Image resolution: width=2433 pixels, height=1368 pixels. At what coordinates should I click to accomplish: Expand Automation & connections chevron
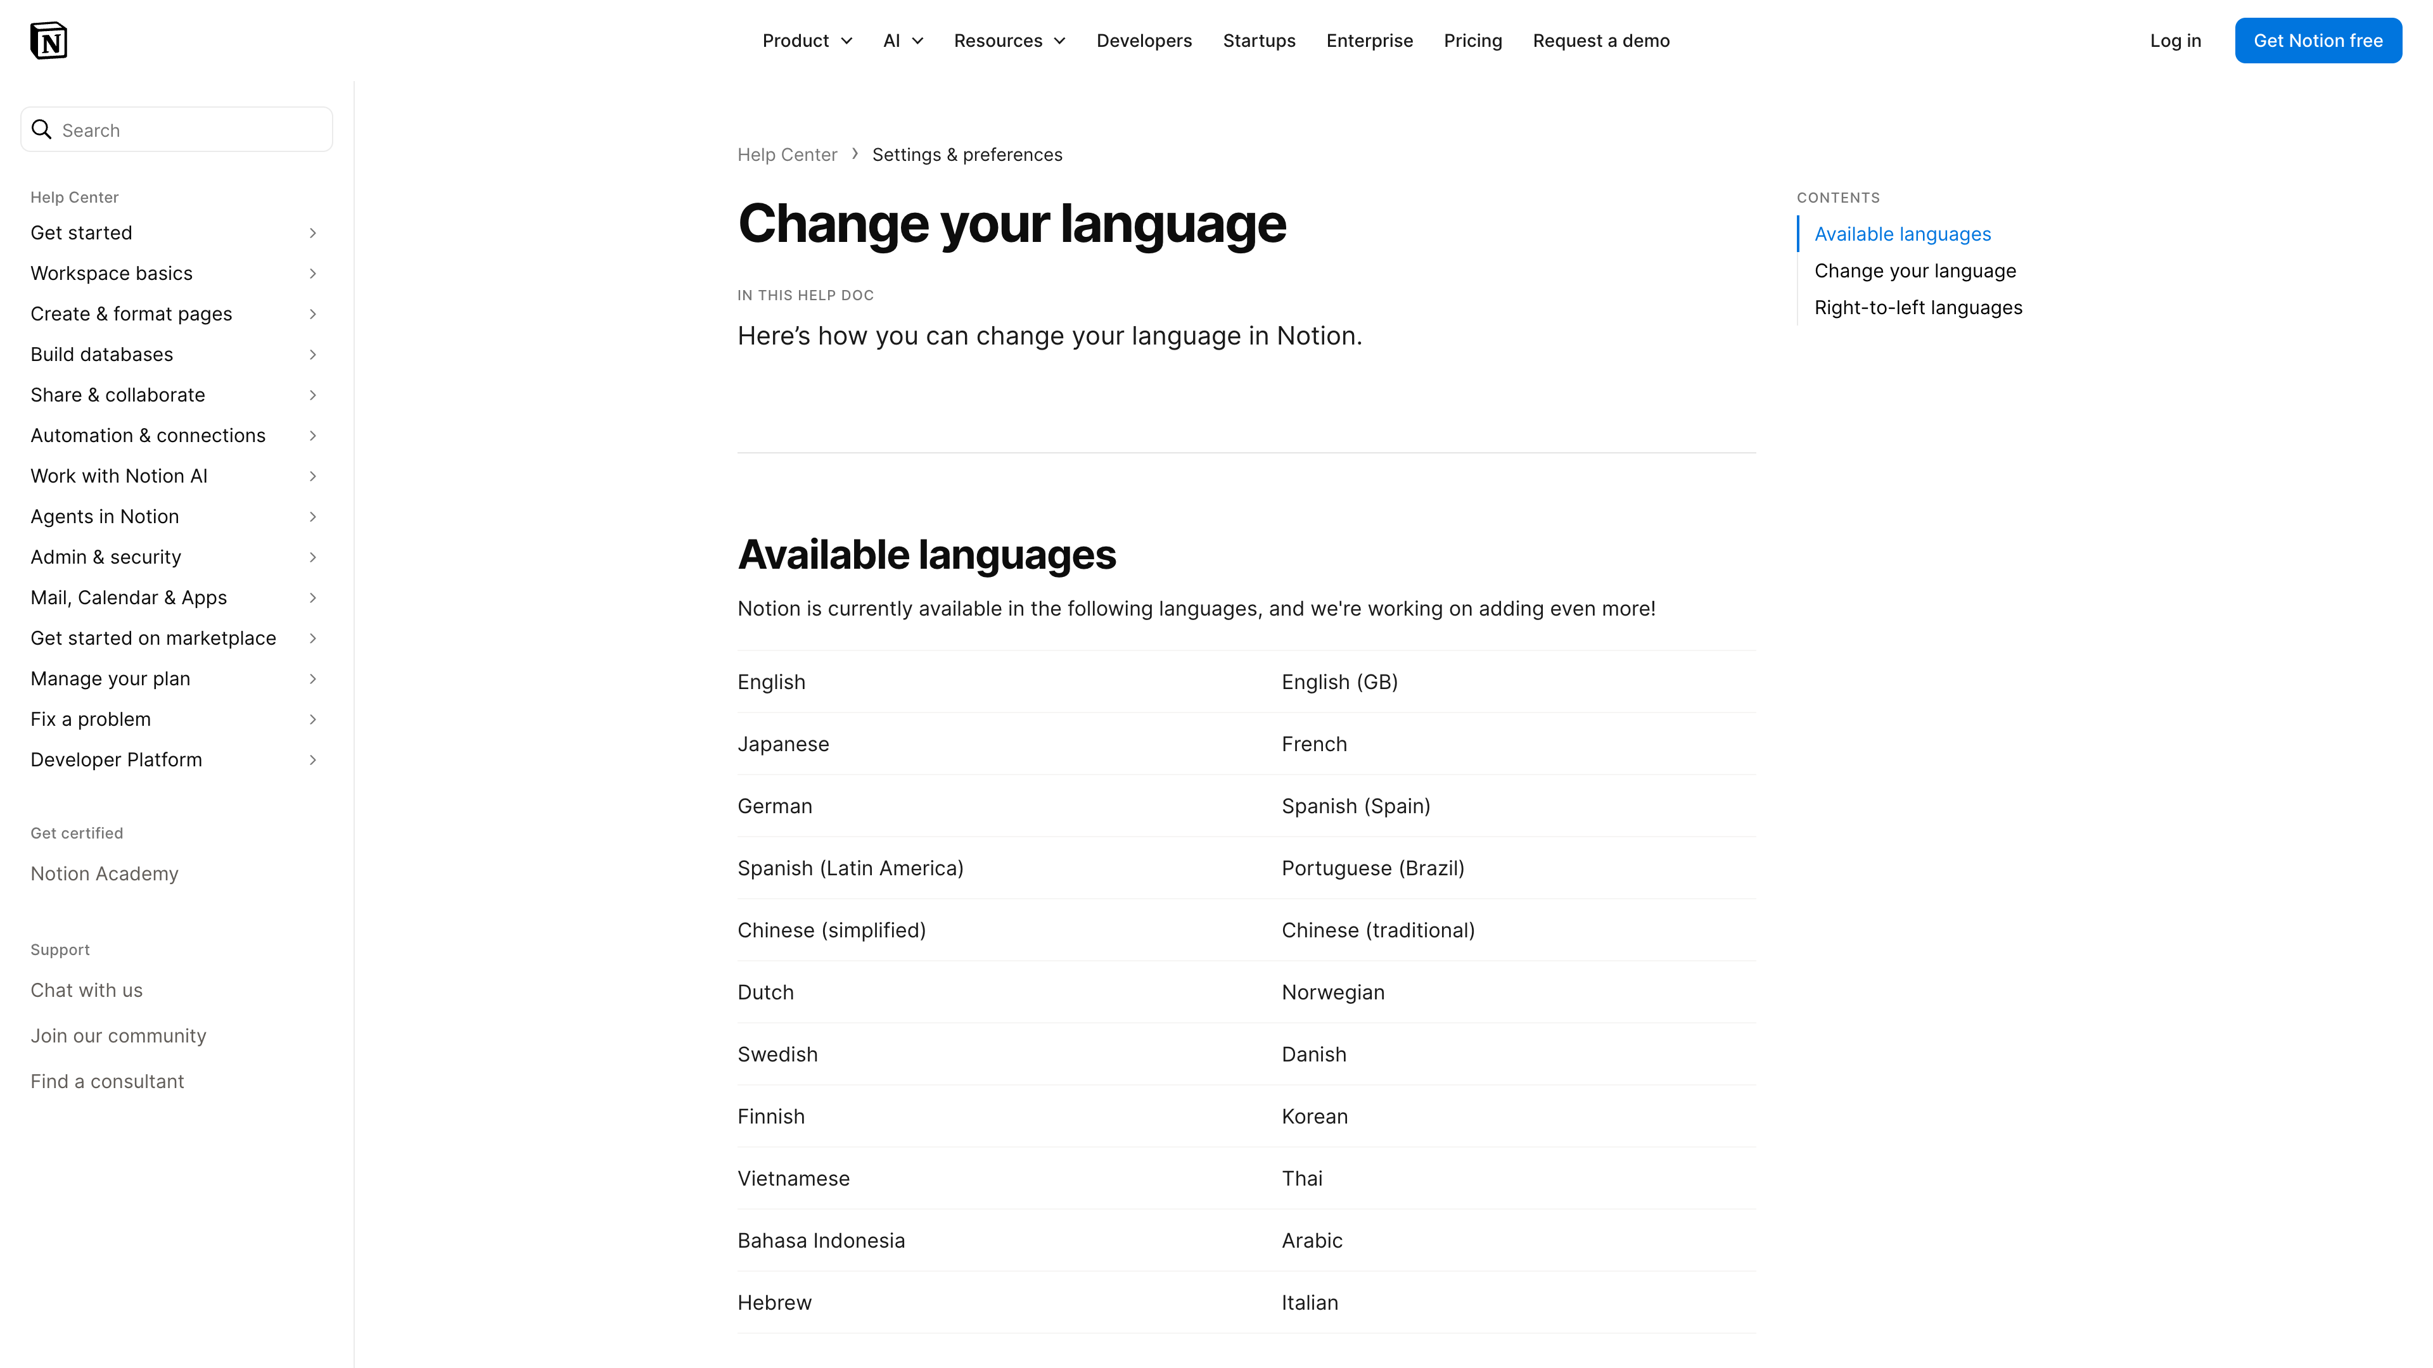coord(312,436)
